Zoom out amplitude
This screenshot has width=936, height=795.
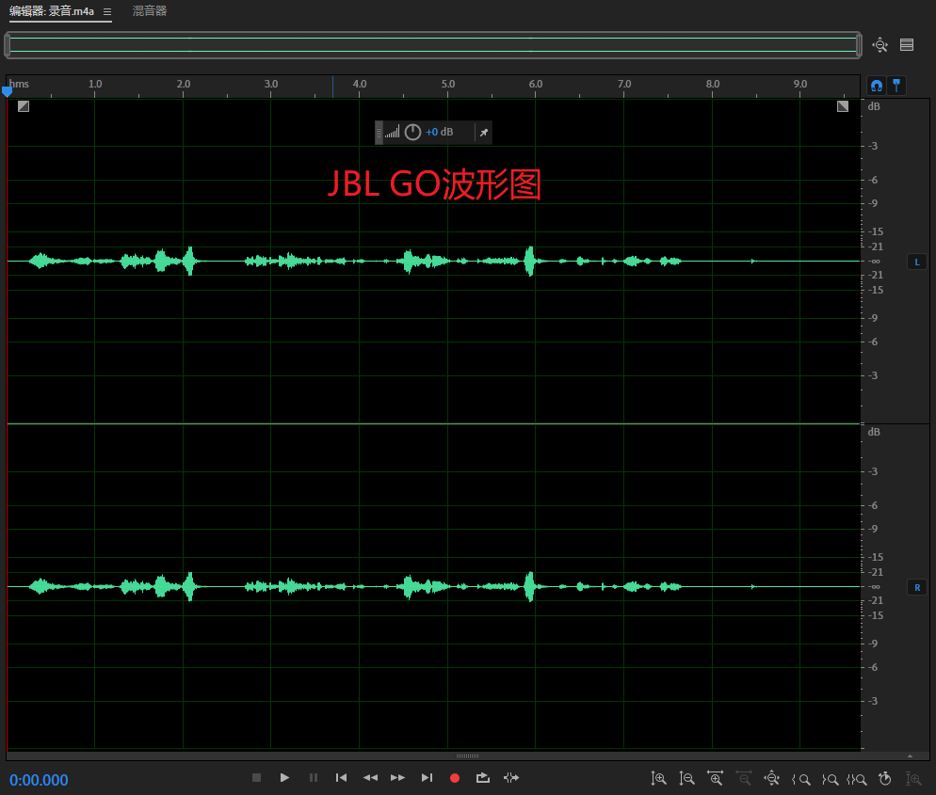tap(687, 778)
